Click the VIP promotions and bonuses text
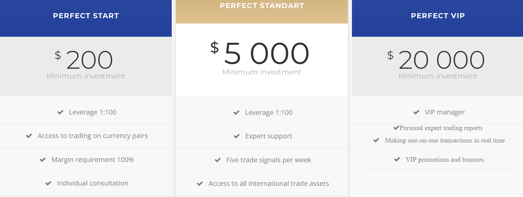This screenshot has width=523, height=197. [x=445, y=160]
